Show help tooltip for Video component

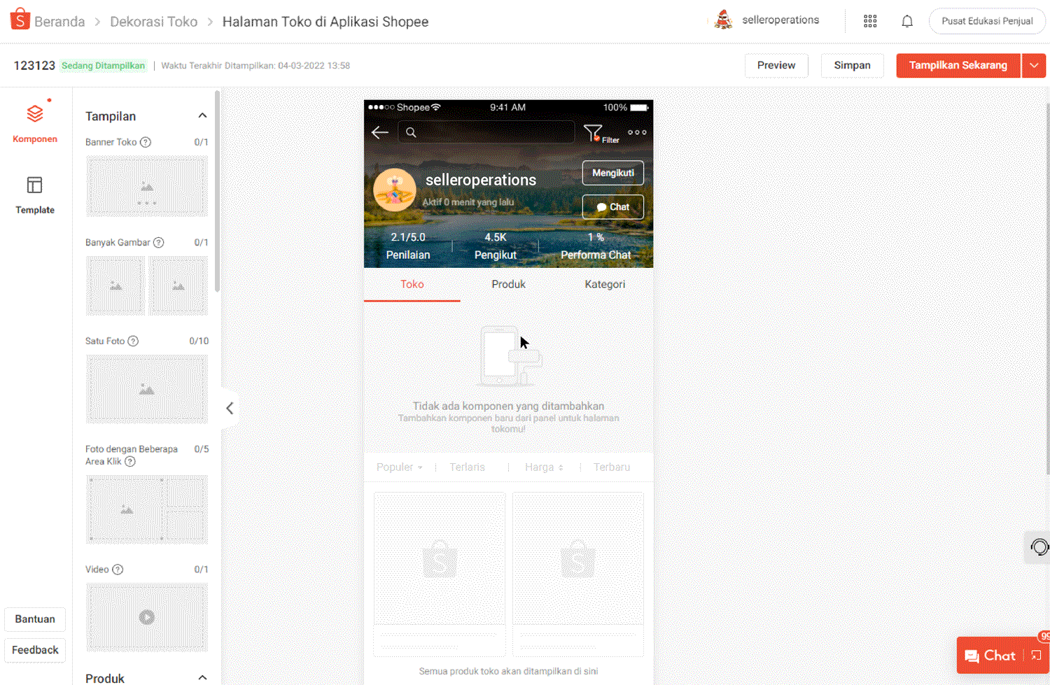point(118,570)
